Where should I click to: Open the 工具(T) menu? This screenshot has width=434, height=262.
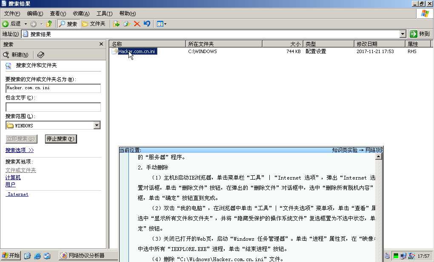pyautogui.click(x=104, y=14)
